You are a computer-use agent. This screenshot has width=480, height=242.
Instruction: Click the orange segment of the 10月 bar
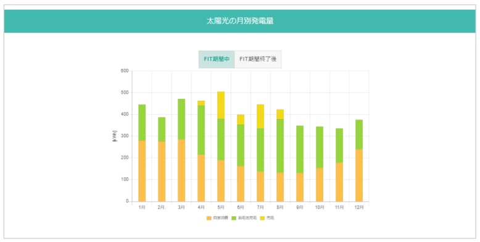(320, 185)
